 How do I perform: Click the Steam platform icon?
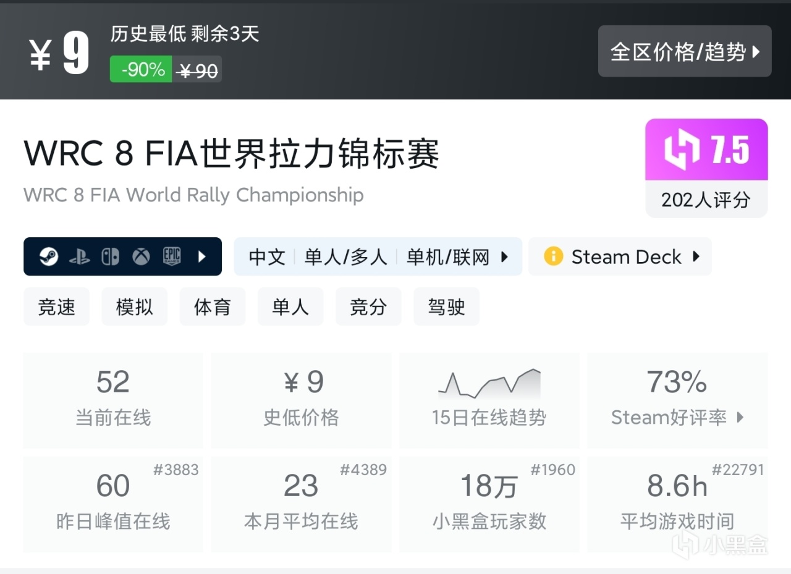click(49, 256)
